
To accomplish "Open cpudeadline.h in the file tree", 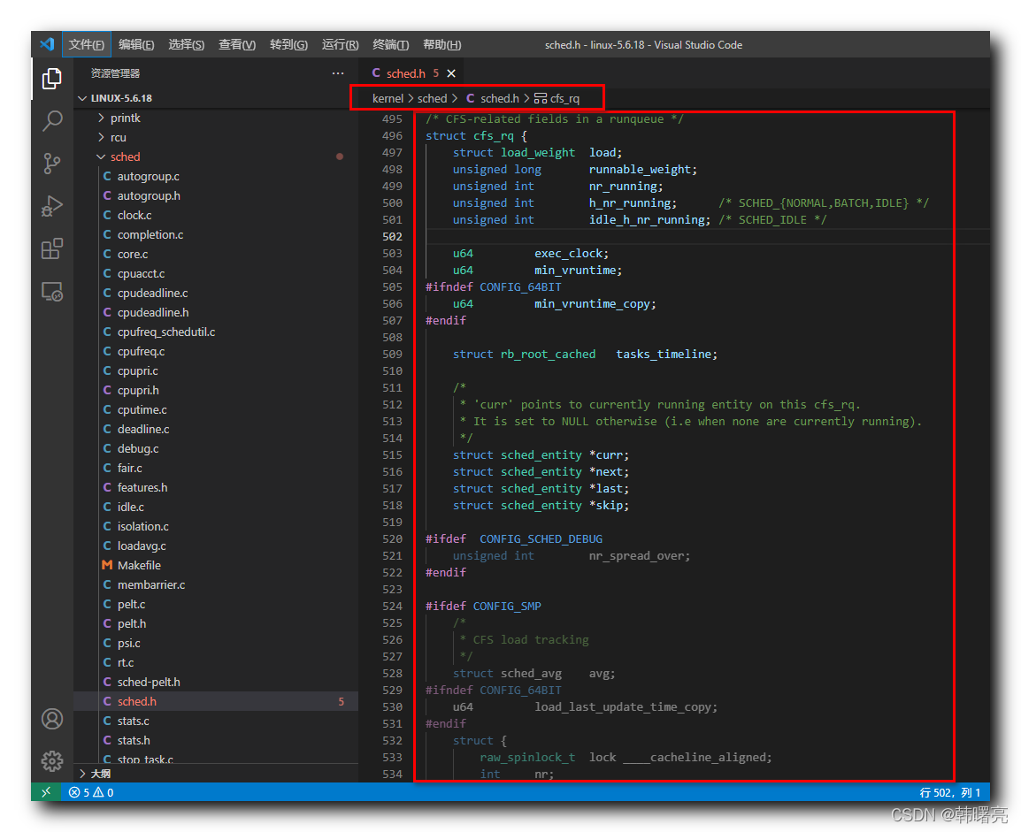I will click(x=216, y=313).
